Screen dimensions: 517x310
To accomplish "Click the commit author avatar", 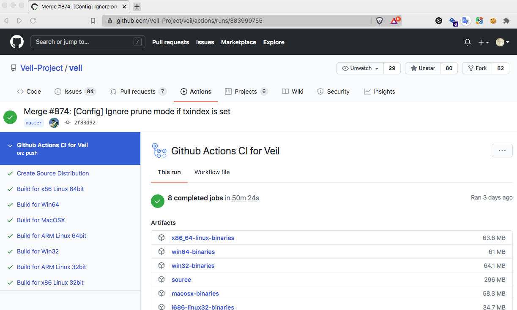I will click(x=54, y=123).
